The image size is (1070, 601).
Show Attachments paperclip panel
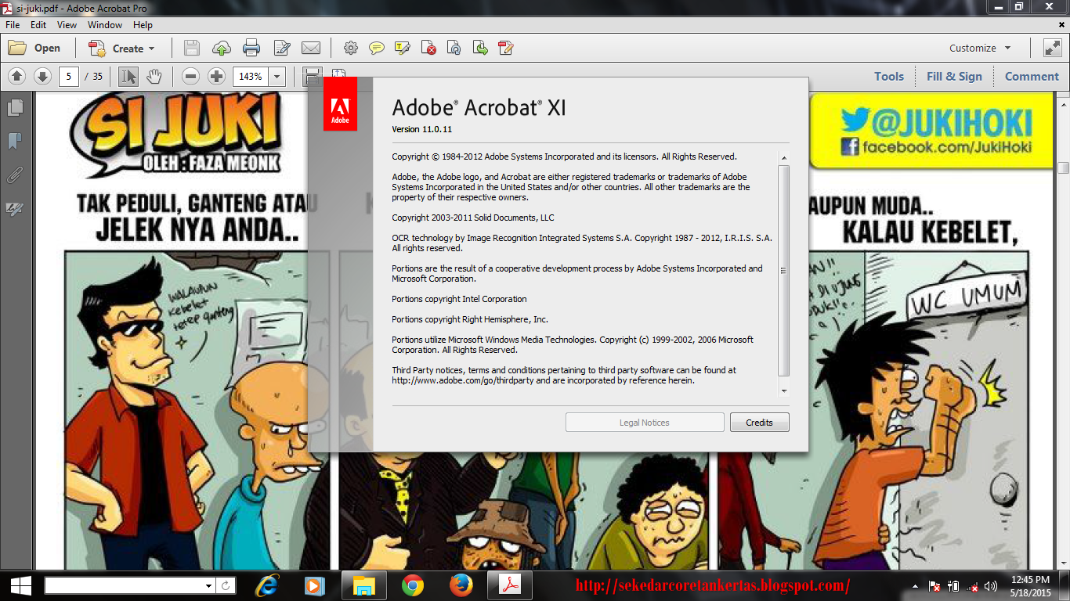pyautogui.click(x=14, y=175)
